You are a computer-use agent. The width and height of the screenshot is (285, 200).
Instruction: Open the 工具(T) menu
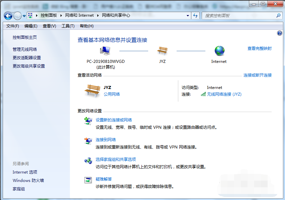68,26
